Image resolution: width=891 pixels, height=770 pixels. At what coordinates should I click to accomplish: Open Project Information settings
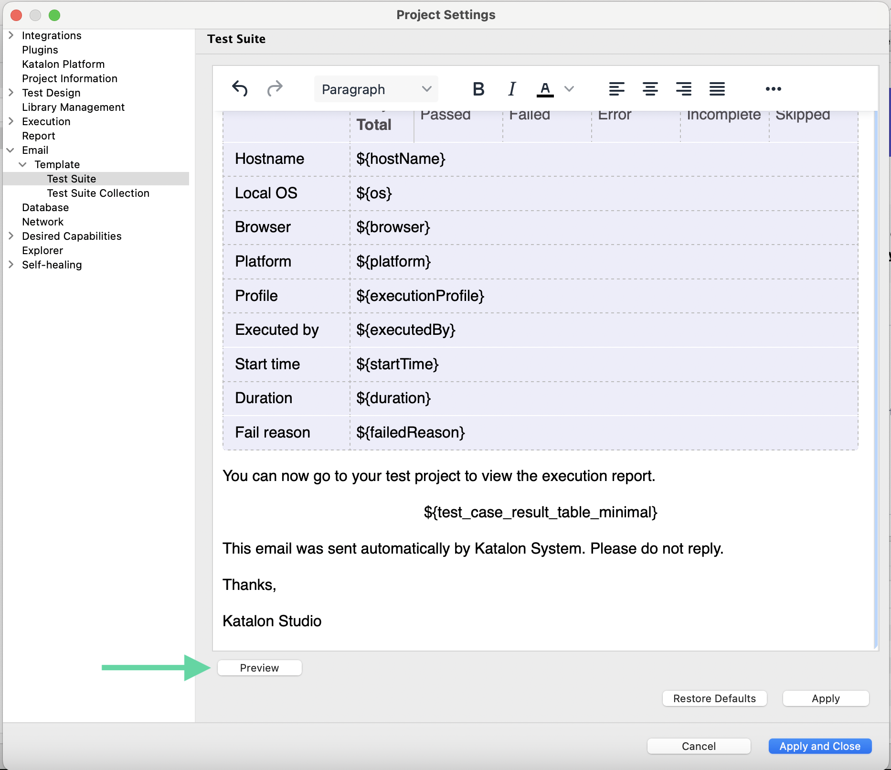coord(69,78)
